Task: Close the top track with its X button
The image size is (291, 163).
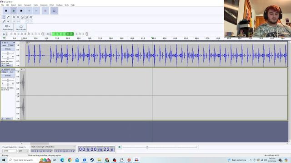Action: pos(2,43)
